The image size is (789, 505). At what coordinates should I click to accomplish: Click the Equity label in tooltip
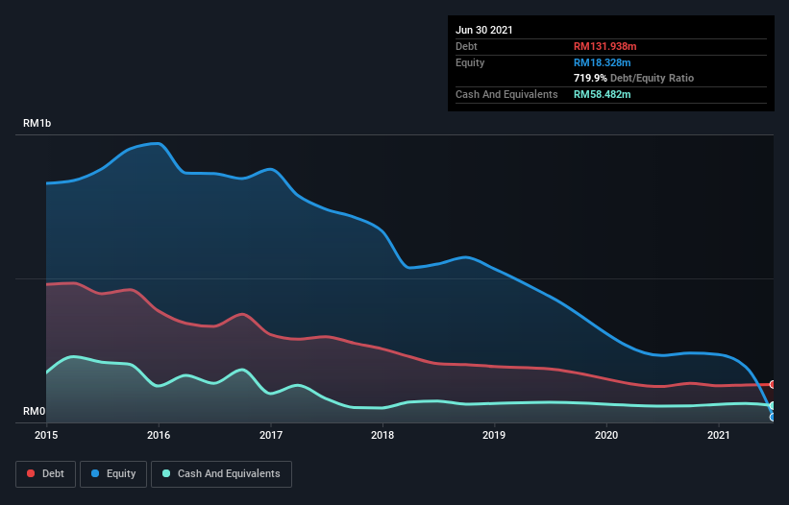[x=470, y=62]
